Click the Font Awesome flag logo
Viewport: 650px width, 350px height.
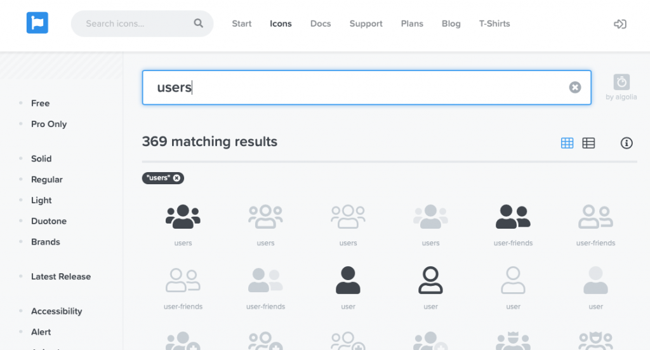pyautogui.click(x=37, y=24)
